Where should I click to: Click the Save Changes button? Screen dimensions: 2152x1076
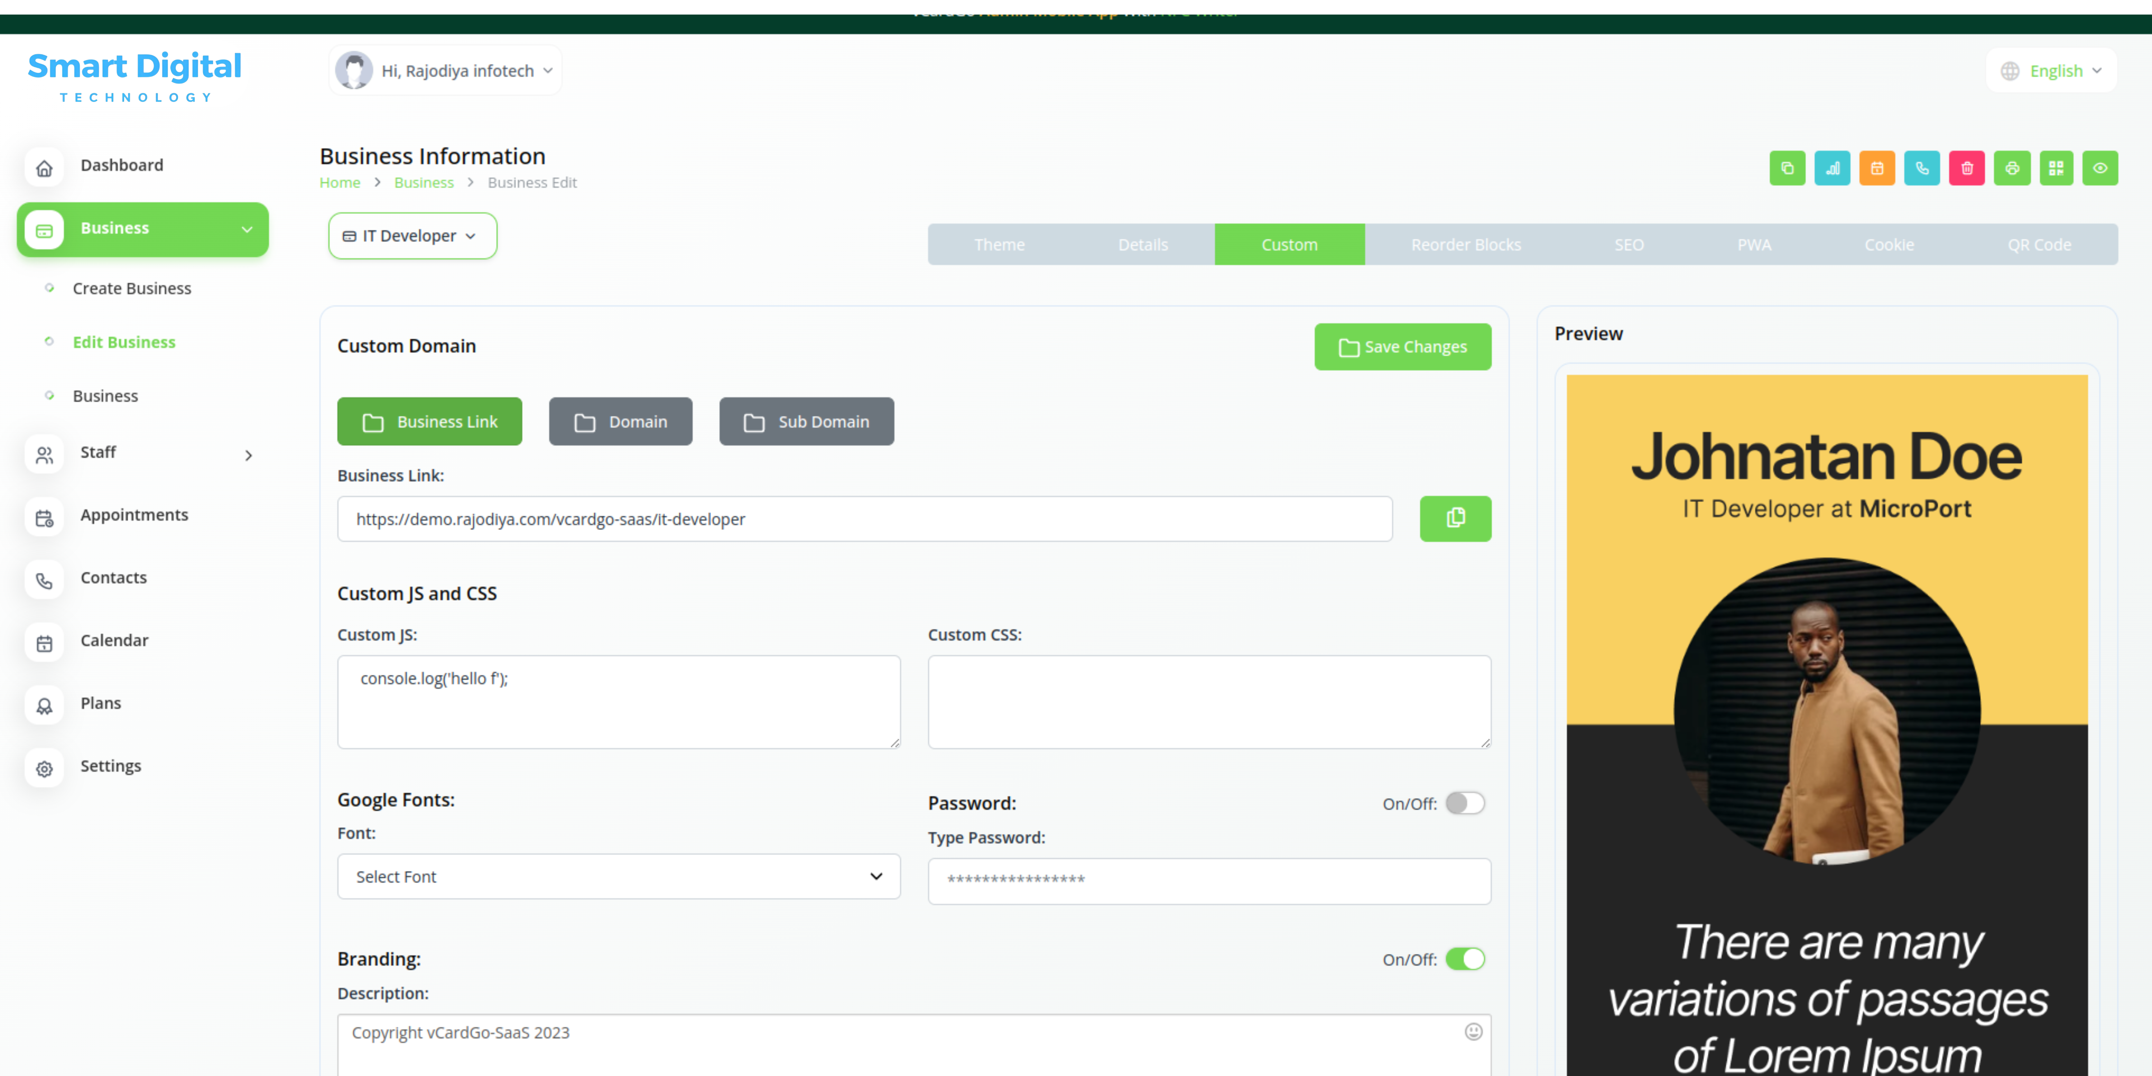pos(1403,347)
